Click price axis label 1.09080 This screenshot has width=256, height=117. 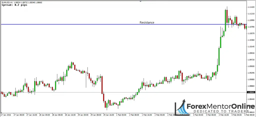251,79
